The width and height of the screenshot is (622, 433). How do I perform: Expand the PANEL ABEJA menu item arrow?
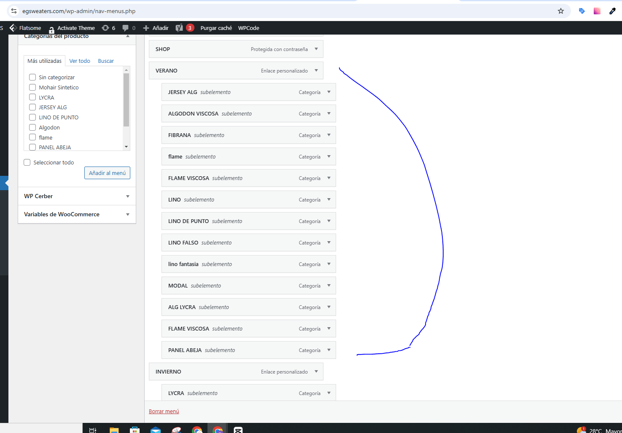tap(329, 350)
